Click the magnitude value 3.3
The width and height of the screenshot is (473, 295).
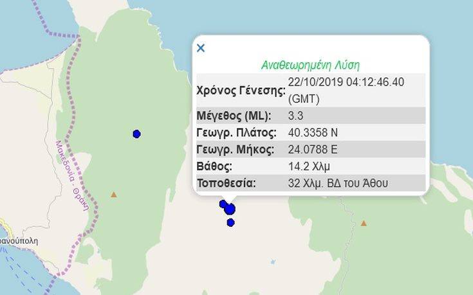[x=295, y=116]
